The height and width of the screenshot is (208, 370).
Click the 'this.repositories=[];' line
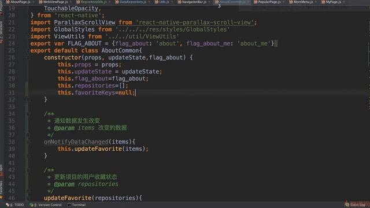[93, 86]
